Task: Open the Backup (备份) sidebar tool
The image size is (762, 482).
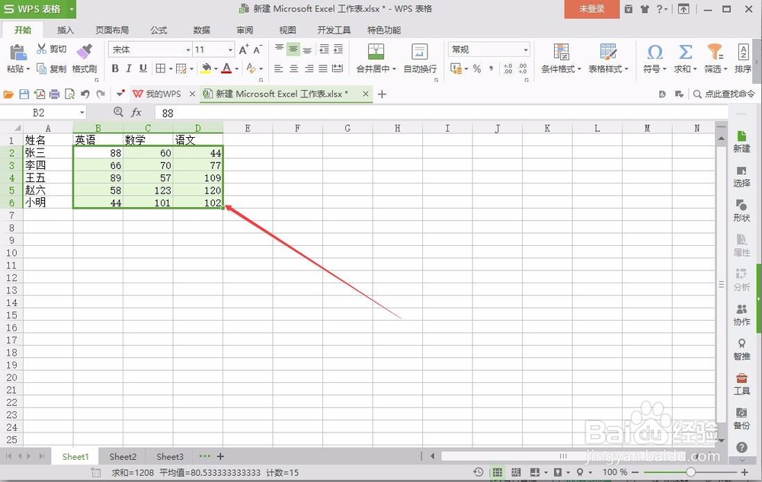Action: point(741,418)
